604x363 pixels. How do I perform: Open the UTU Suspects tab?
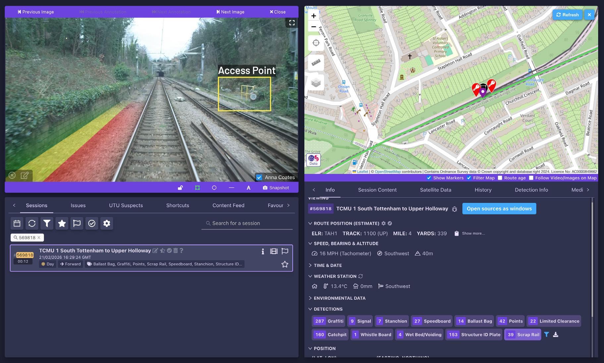(x=126, y=205)
